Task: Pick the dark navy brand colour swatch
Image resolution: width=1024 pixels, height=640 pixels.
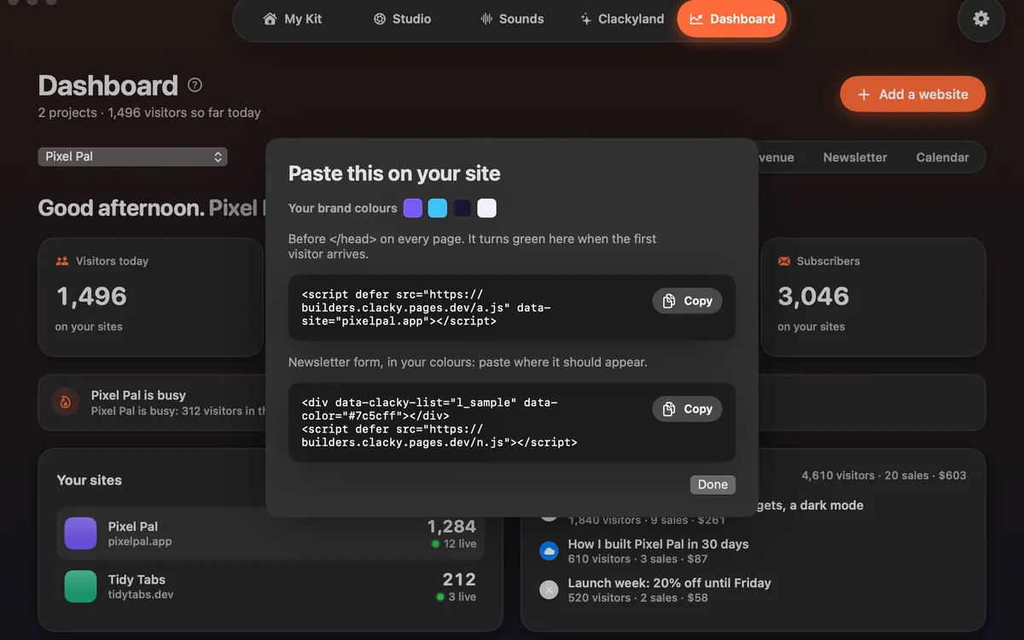Action: pos(462,208)
